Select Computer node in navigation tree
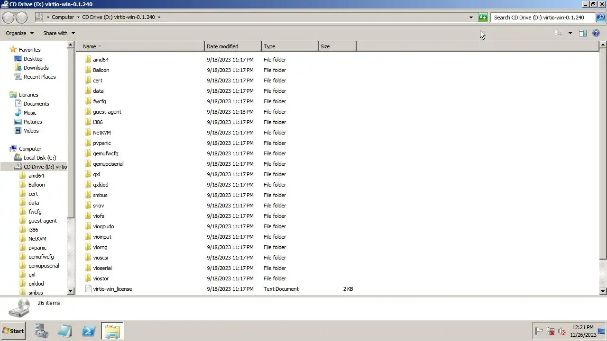The image size is (607, 341). click(x=30, y=149)
